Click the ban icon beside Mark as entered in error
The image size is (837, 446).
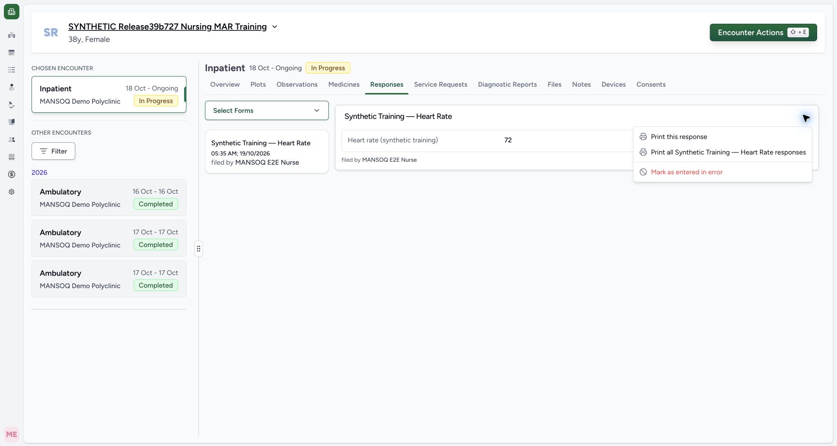coord(643,172)
